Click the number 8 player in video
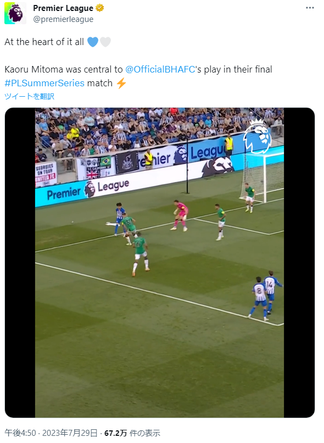 coord(259,298)
